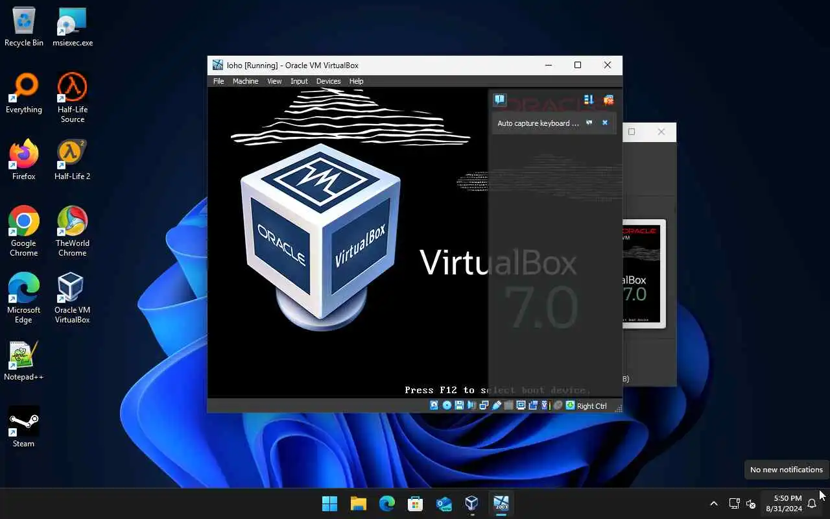Dismiss the Auto capture keyboard notification
This screenshot has height=519, width=830.
pyautogui.click(x=605, y=123)
